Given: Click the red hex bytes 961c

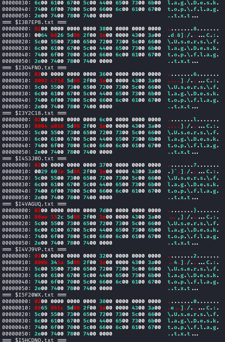Looking at the screenshot, I should pos(57,308).
